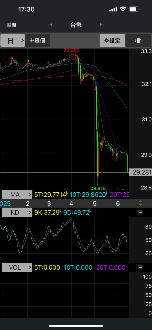
Task: Tap 關閉 to close the chart
Action: 12,25
